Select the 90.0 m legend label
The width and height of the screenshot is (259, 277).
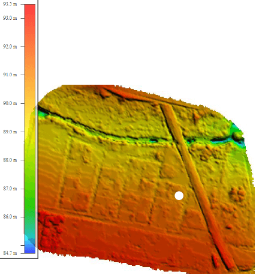pos(10,103)
